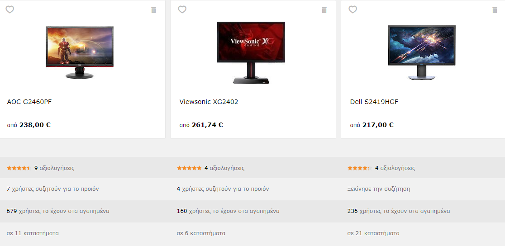This screenshot has height=246, width=505.
Task: Remove AOC G2460PF using trash icon
Action: [153, 10]
